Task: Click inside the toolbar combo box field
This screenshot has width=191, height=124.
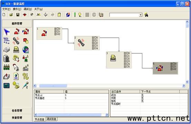Action: (x=124, y=15)
